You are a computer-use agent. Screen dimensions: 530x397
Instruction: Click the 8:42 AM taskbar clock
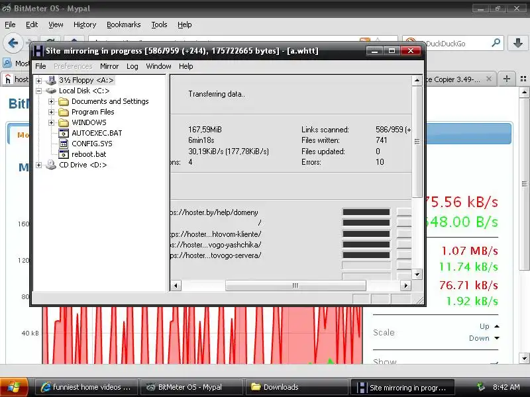[x=506, y=387]
